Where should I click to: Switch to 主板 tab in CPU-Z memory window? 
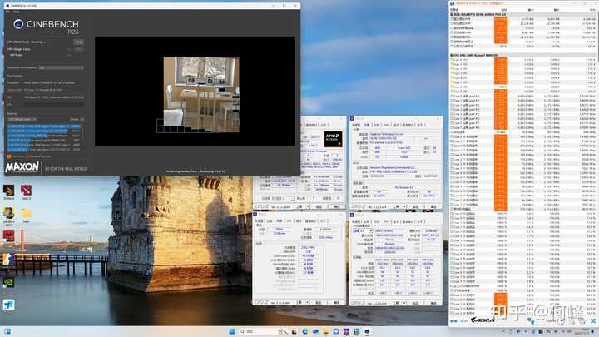click(x=270, y=221)
